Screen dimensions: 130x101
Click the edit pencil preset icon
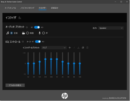pyautogui.click(x=74, y=48)
